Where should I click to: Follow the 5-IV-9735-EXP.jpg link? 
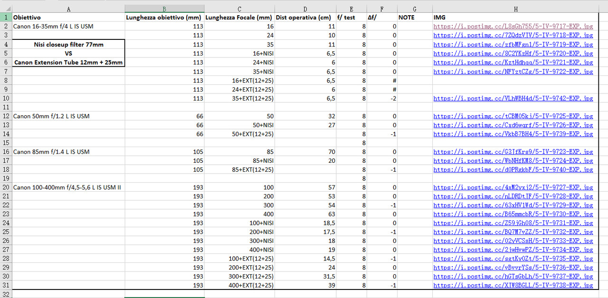pos(513,259)
